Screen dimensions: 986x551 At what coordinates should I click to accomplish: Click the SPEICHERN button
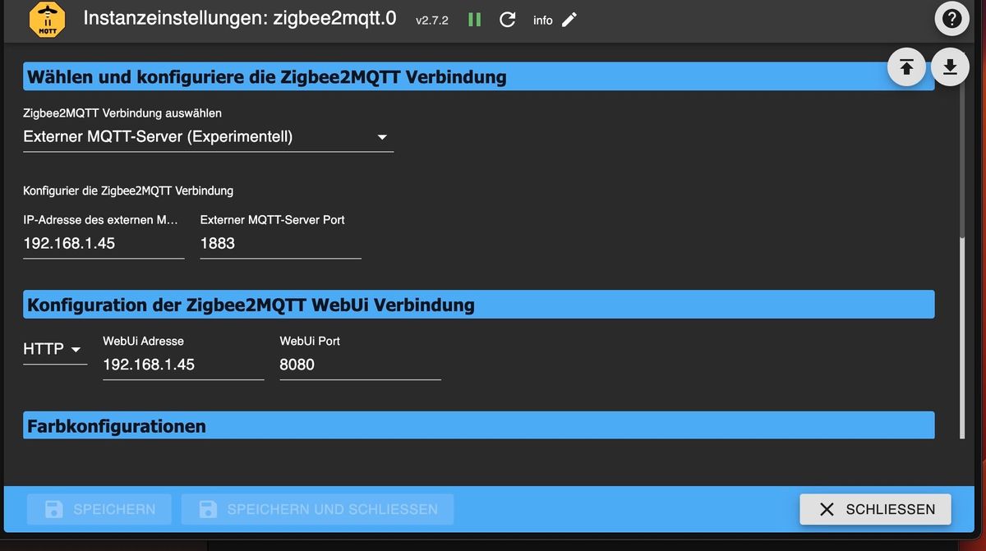point(99,509)
